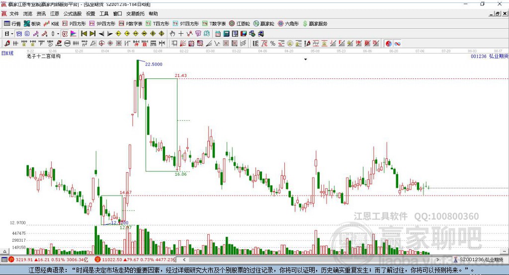This screenshot has width=509, height=275.
Task: Jump to last bar icon
Action: pyautogui.click(x=92, y=34)
